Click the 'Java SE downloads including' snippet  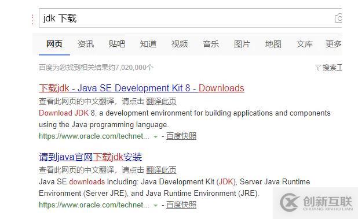(x=174, y=188)
